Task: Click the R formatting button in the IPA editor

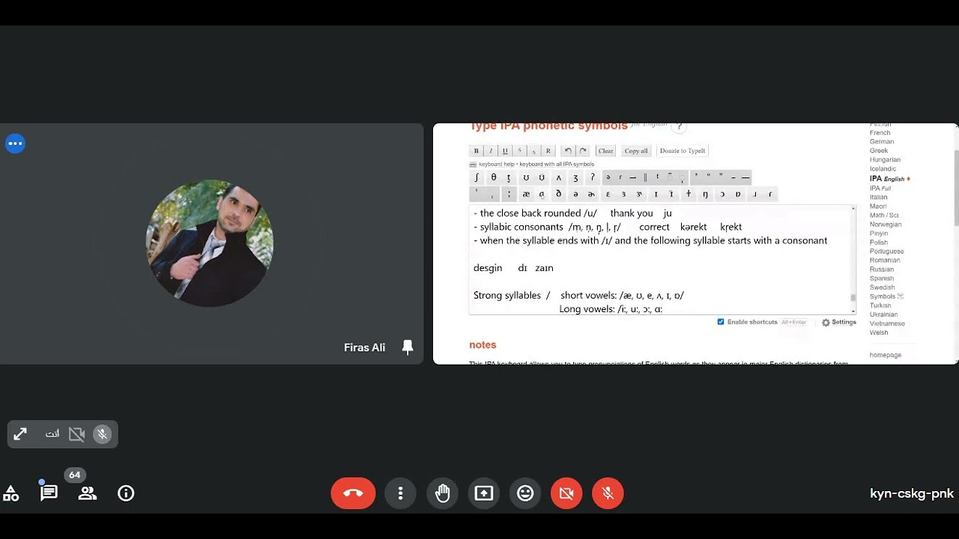Action: click(x=548, y=150)
